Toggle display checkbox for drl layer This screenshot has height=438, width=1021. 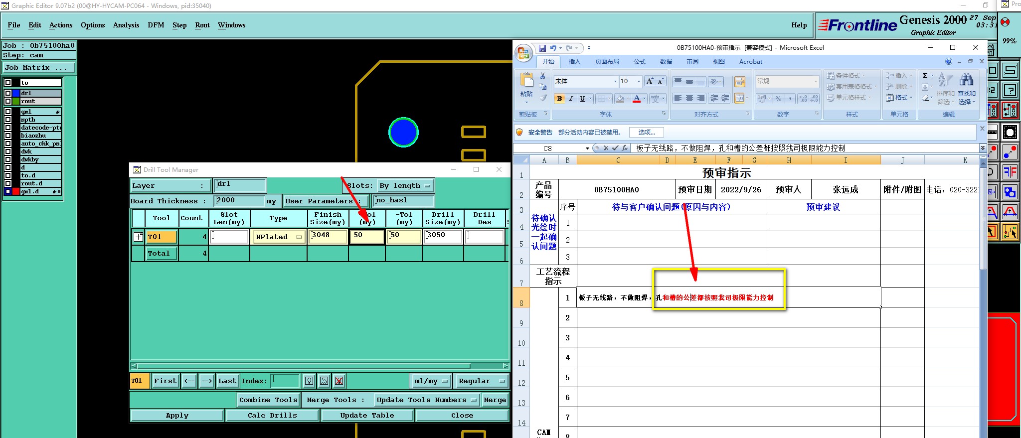pyautogui.click(x=8, y=93)
